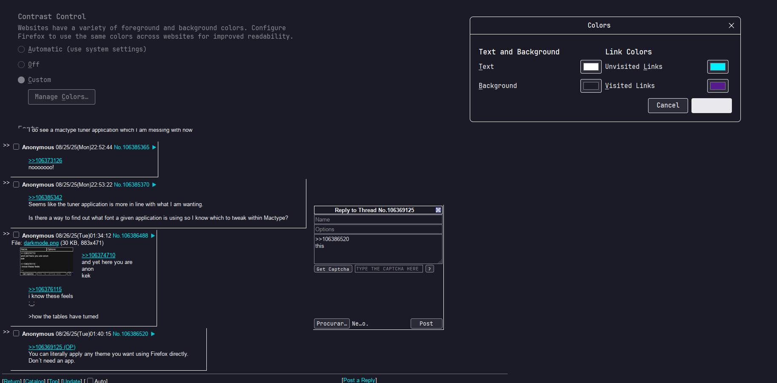Select the Off contrast control radio option
This screenshot has width=777, height=383.
point(21,65)
